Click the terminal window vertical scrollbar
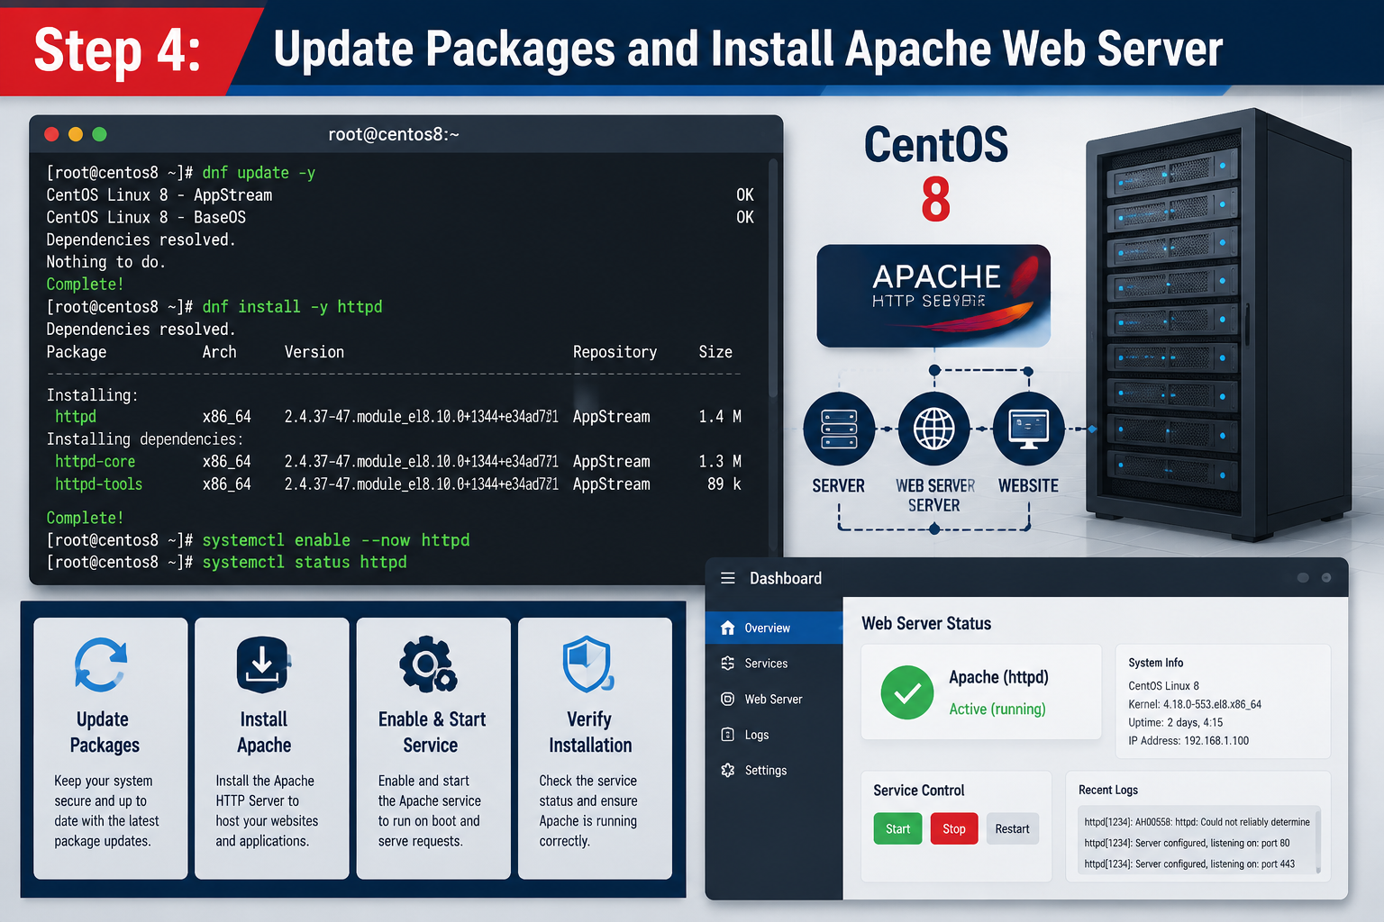This screenshot has height=922, width=1384. (x=773, y=279)
